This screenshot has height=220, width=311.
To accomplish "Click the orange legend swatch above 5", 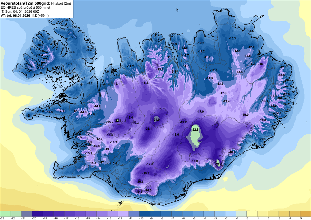I will pos(305,214).
